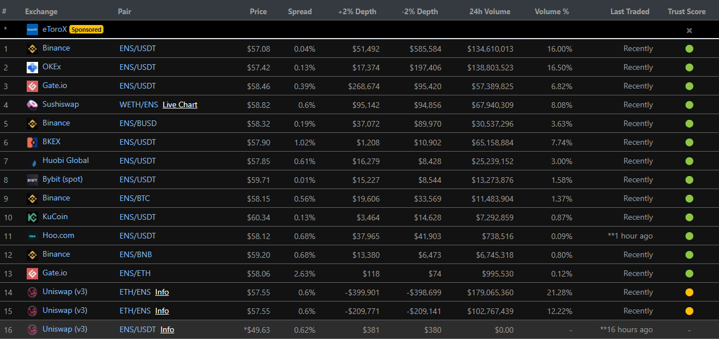Open Gate.io exchange link in row 3
719x339 pixels.
coord(55,86)
